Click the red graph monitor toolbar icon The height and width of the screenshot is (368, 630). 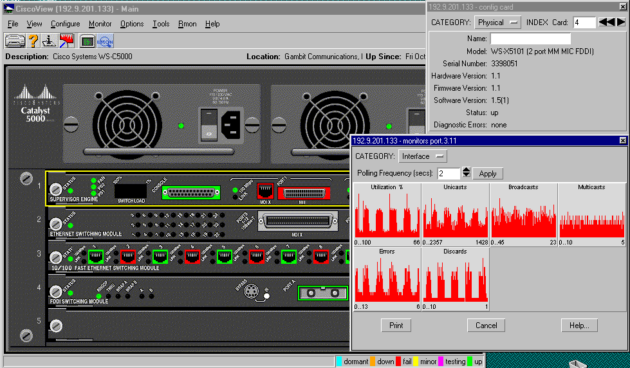tap(67, 41)
